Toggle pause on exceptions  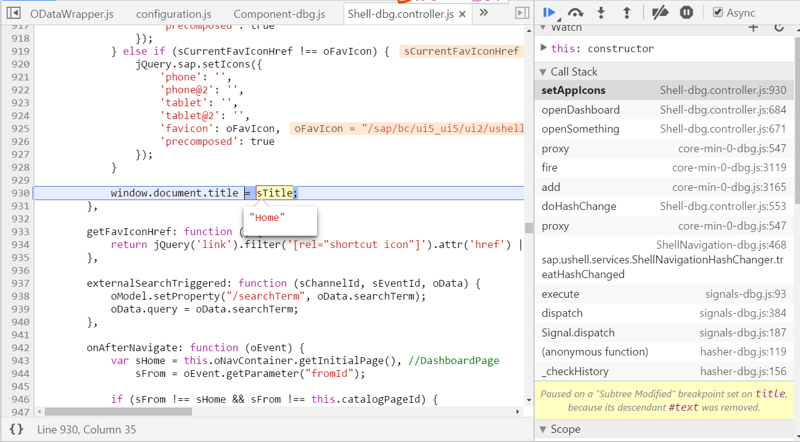click(x=687, y=12)
